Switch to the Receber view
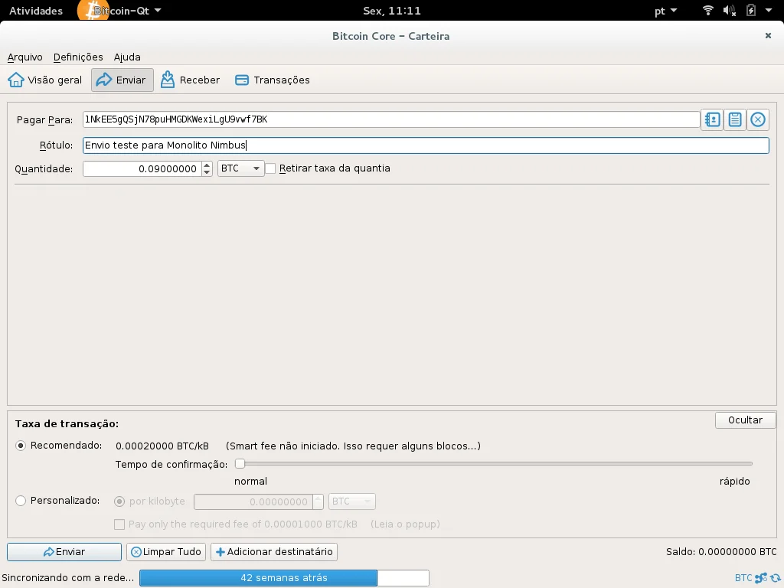The width and height of the screenshot is (784, 588). tap(191, 80)
